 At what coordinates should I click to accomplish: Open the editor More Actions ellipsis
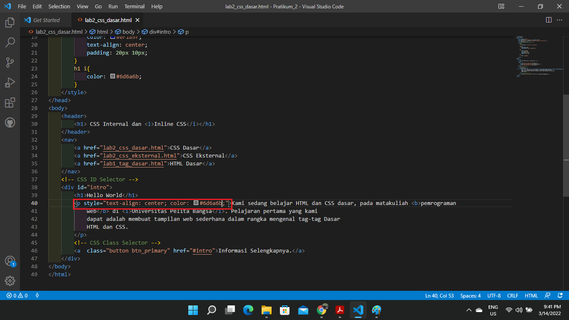(560, 20)
